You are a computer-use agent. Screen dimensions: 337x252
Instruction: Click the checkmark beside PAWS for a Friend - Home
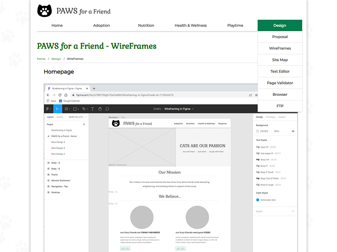48,136
